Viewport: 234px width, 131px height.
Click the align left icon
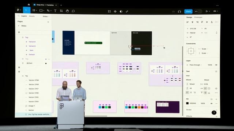(x=188, y=22)
